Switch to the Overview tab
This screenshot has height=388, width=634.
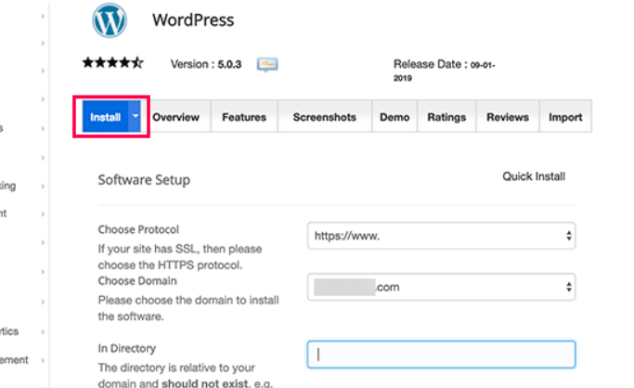pos(175,117)
